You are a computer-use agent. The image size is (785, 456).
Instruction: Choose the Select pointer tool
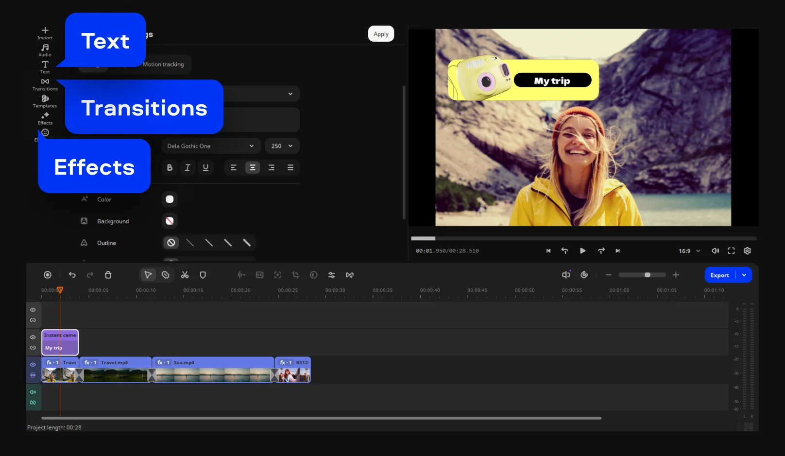[x=148, y=275]
